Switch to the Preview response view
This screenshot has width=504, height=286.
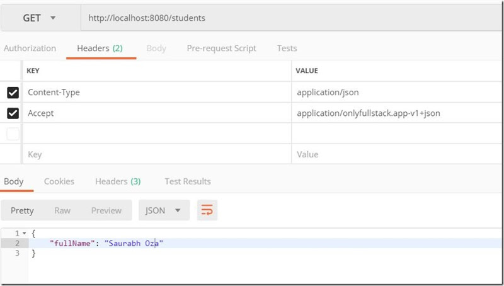[106, 210]
